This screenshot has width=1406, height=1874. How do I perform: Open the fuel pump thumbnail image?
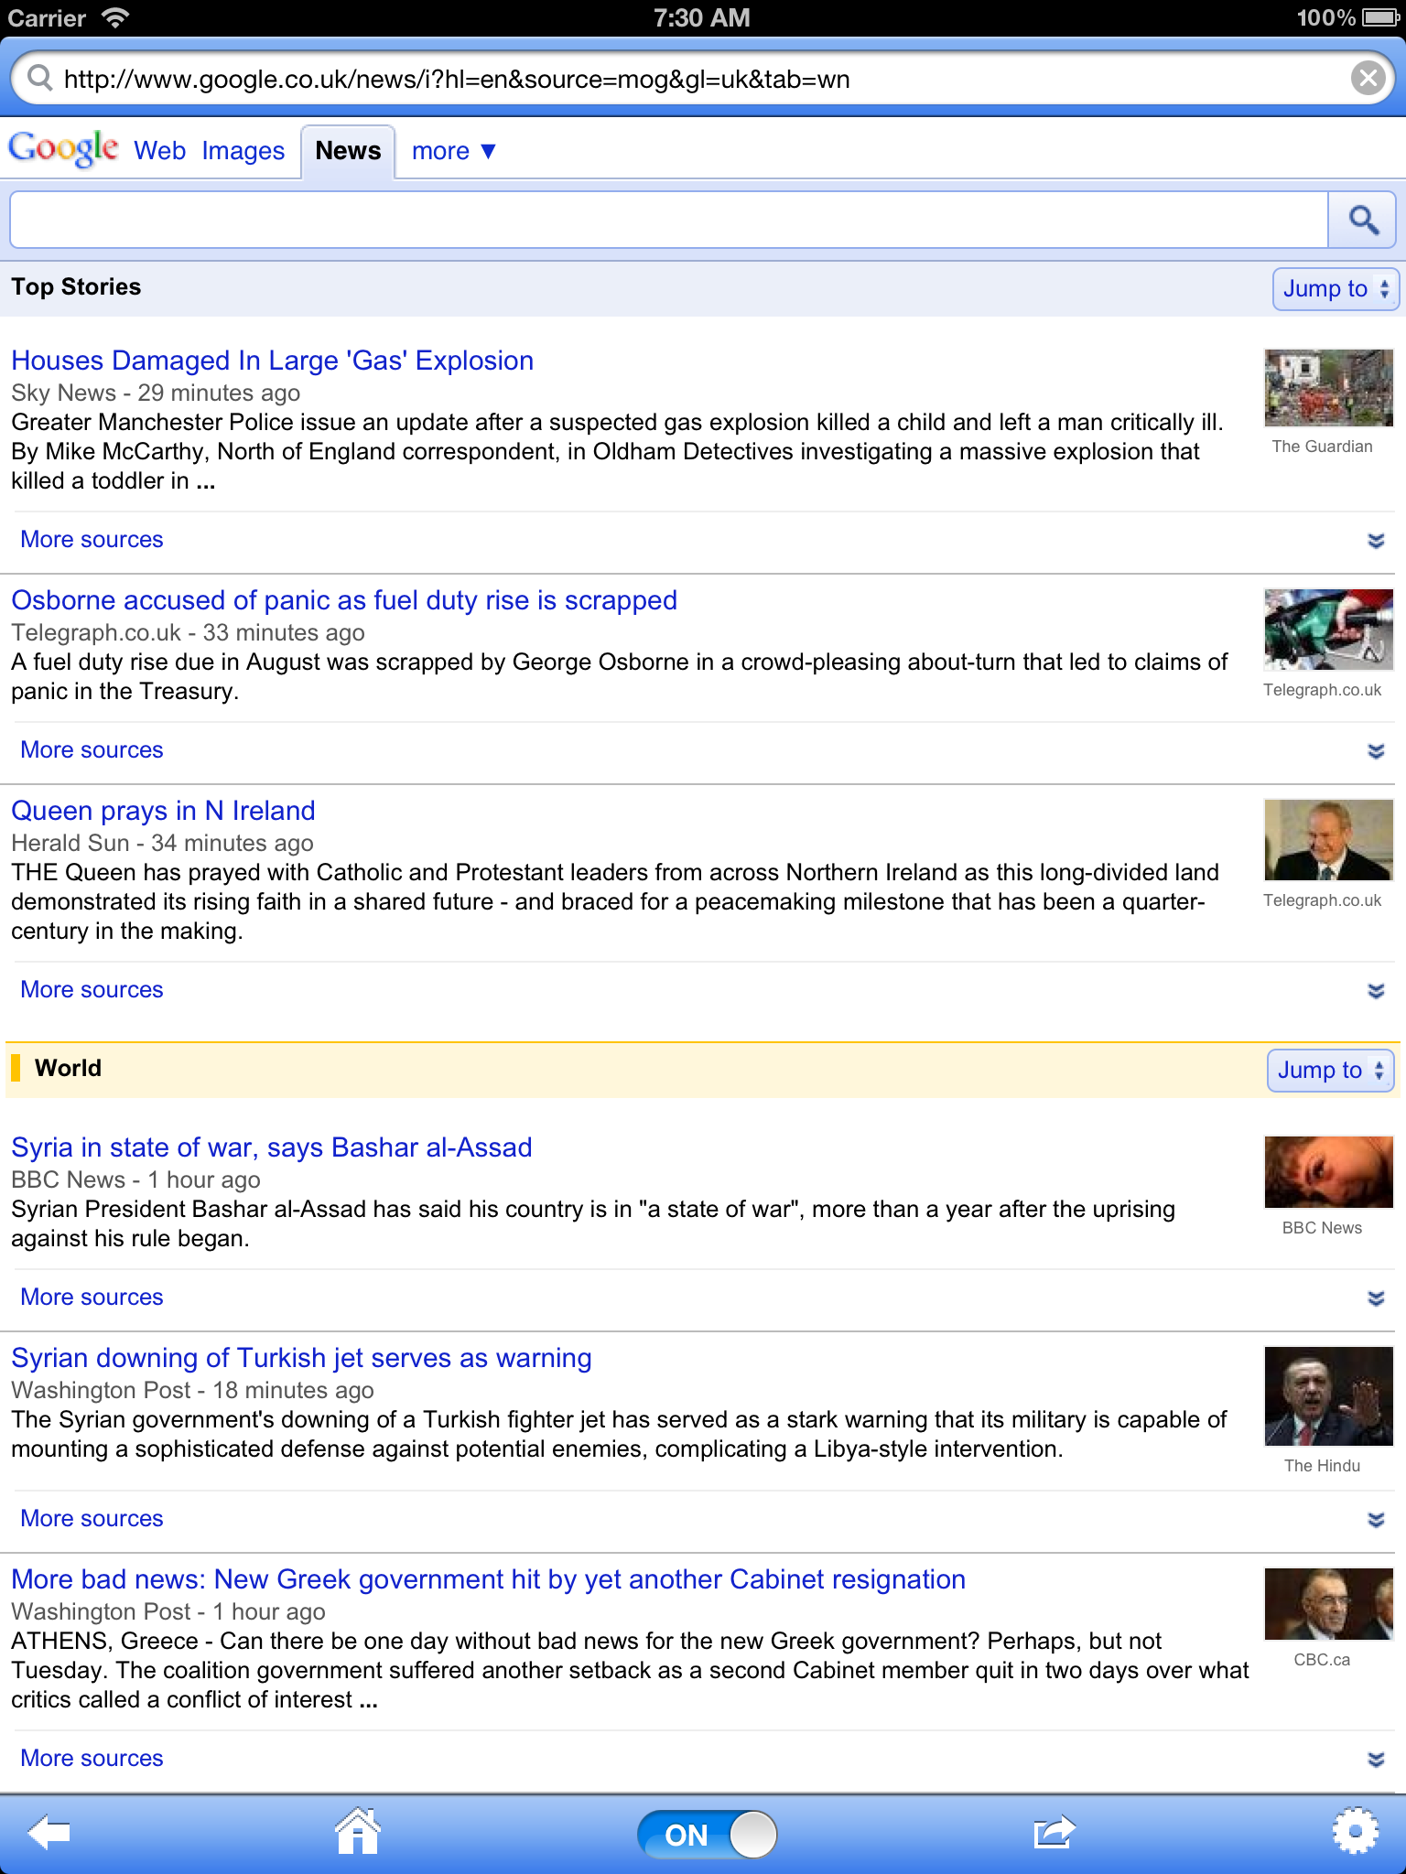pyautogui.click(x=1328, y=630)
